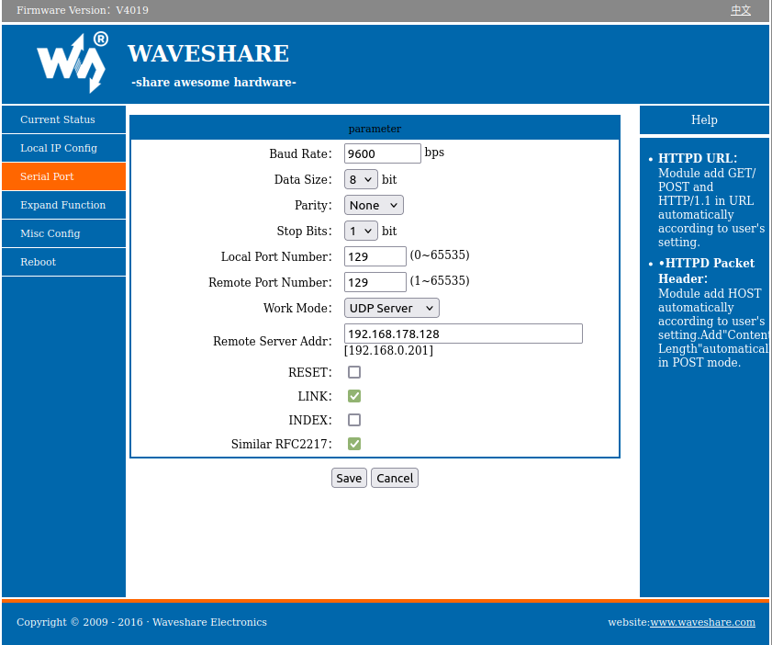The image size is (772, 645).
Task: Click the Cancel button
Action: (x=395, y=478)
